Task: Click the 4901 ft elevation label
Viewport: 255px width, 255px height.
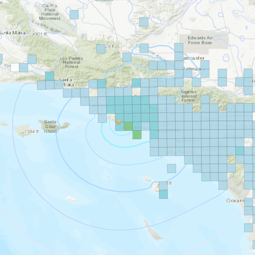Action: [39, 34]
